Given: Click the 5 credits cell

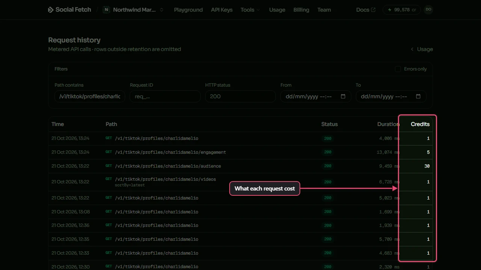Looking at the screenshot, I should point(428,152).
